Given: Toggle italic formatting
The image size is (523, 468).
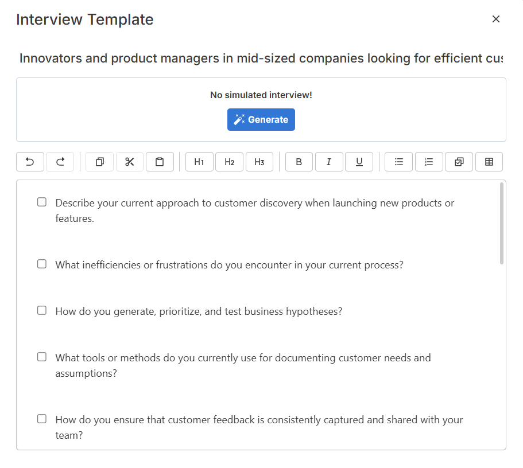Looking at the screenshot, I should [x=329, y=162].
